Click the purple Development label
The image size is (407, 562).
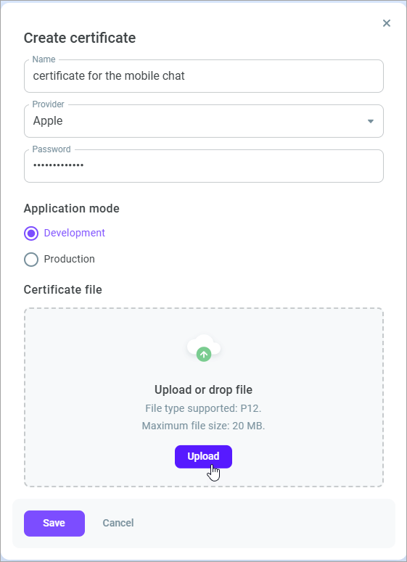[75, 233]
